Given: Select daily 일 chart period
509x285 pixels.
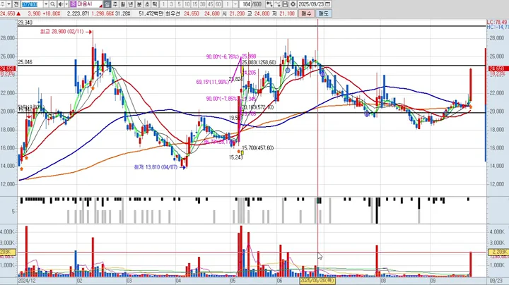Looking at the screenshot, I should (x=107, y=4).
